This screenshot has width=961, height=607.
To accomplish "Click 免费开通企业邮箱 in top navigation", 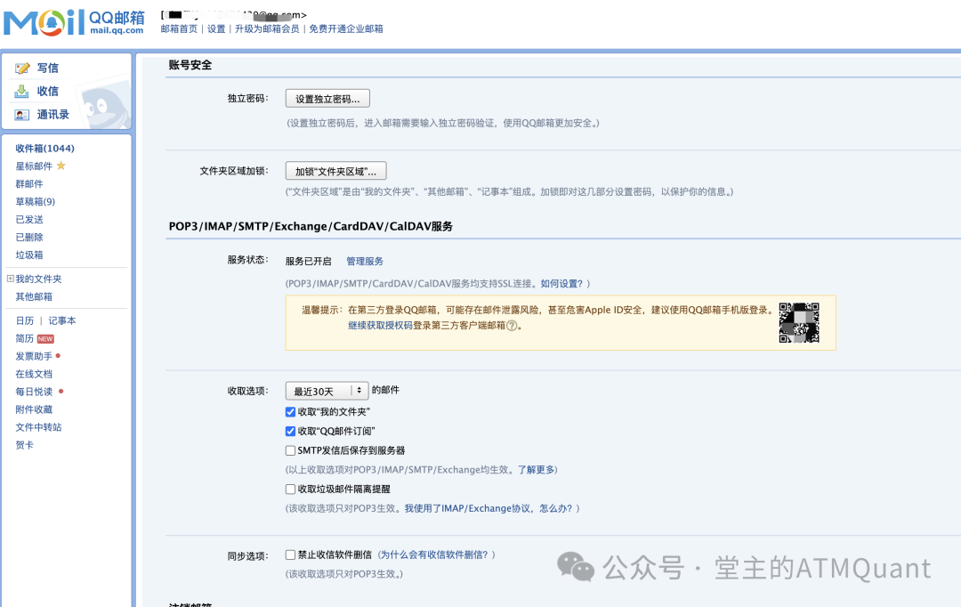I will pos(346,28).
